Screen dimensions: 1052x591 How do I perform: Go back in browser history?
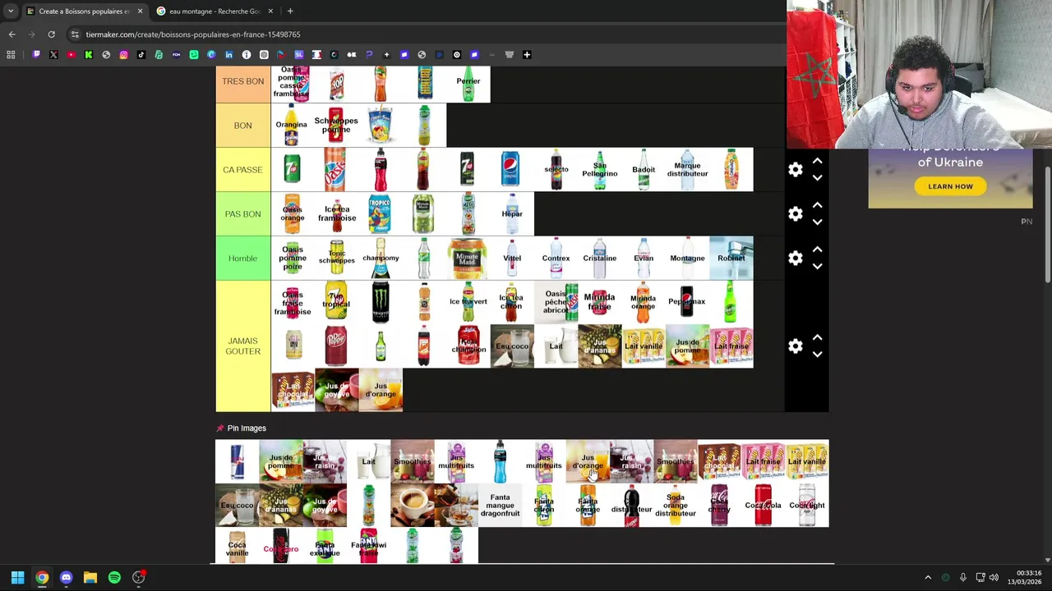pyautogui.click(x=12, y=34)
